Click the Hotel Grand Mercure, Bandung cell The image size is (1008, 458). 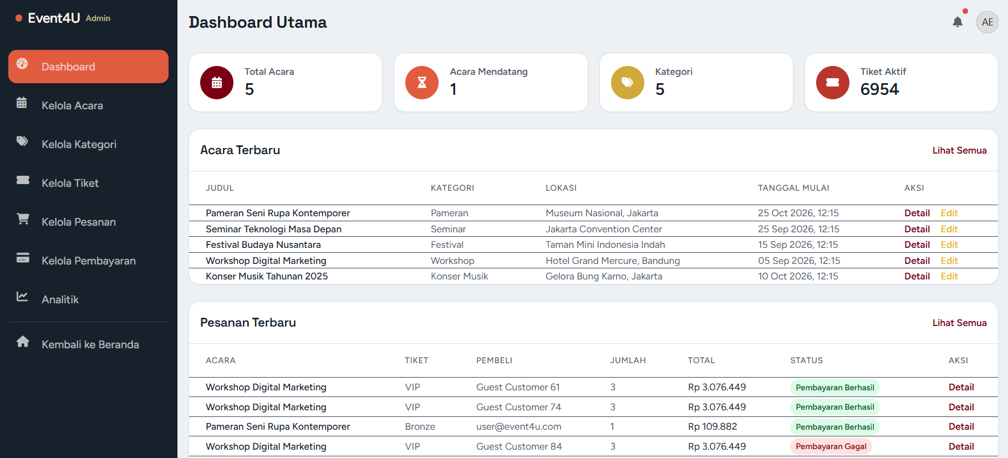[613, 261]
